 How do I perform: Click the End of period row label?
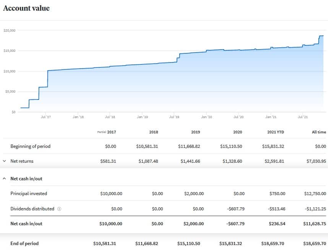(24, 243)
